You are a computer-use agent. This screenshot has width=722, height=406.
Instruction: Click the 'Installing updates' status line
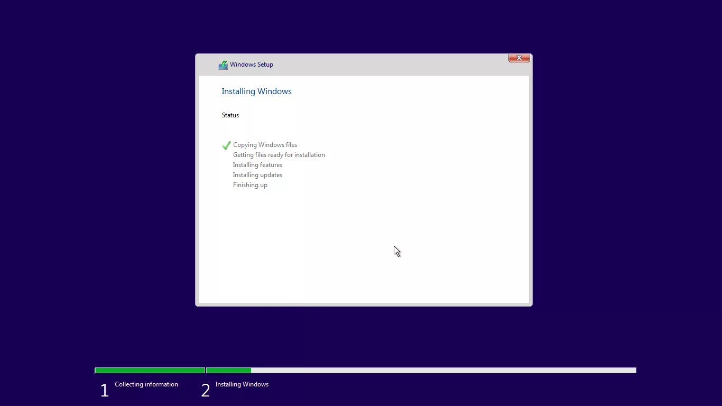pos(257,175)
